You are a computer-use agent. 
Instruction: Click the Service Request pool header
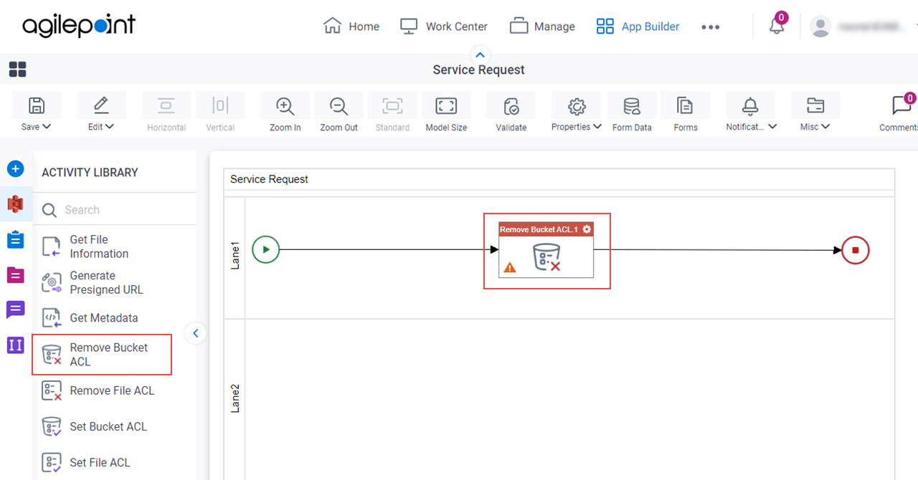click(x=559, y=179)
